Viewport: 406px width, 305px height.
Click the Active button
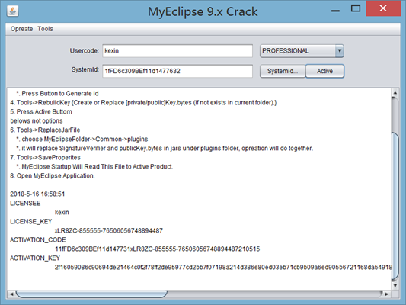(325, 71)
